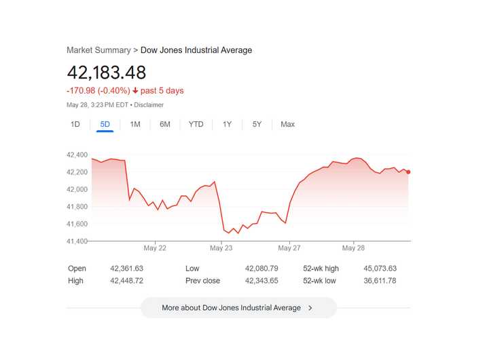
Task: Click the May 22 date marker
Action: click(x=155, y=248)
